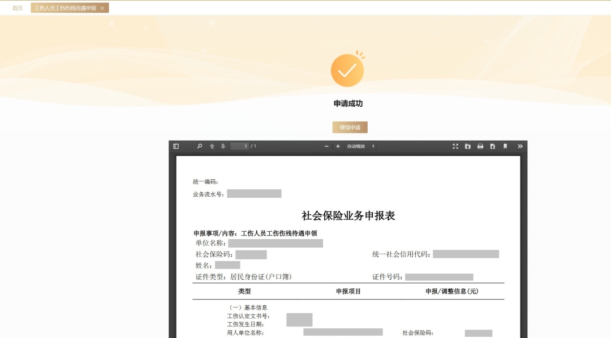Expand the PDF tools menu chevrons
Screen dimensions: 611x338
point(520,146)
